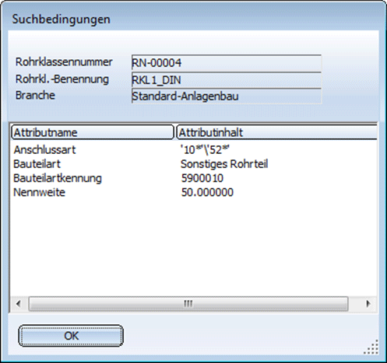Click the Rohrkl.-Benennung label
Image resolution: width=387 pixels, height=363 pixels.
[x=62, y=79]
